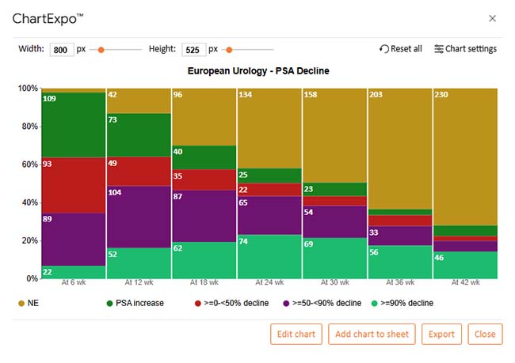Open Chart settings sliders icon
Screen dimensions: 515x363
[439, 49]
